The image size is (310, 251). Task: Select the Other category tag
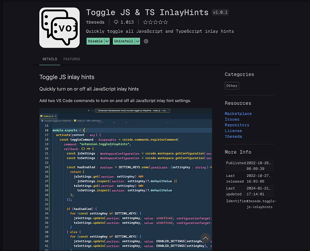click(232, 86)
